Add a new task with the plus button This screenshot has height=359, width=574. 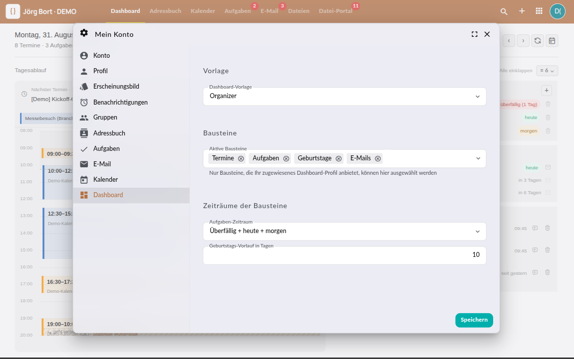click(x=547, y=91)
